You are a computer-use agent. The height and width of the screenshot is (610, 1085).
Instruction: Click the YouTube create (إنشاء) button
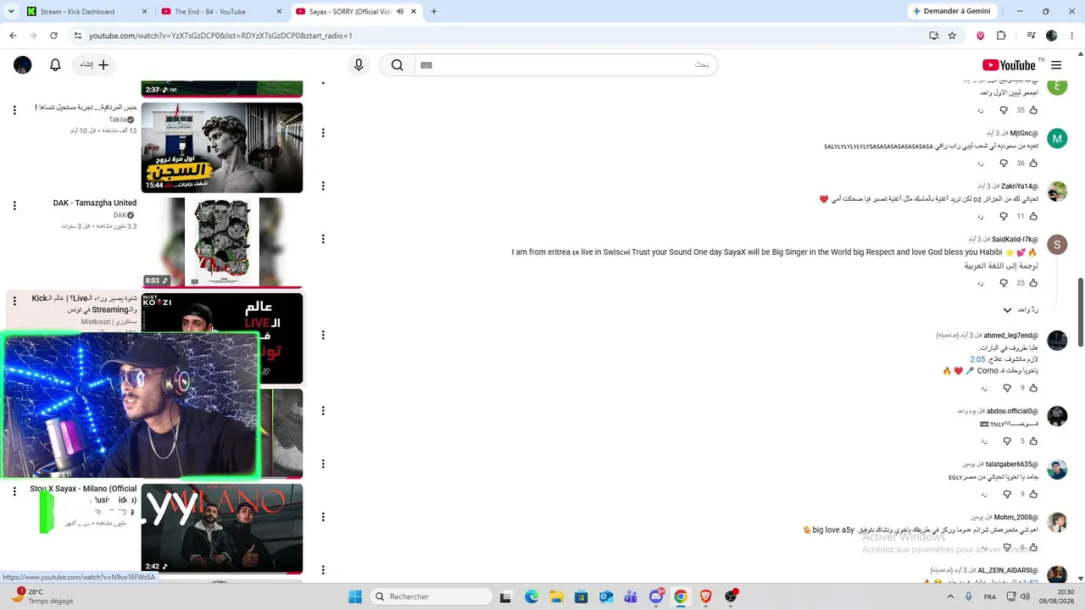pyautogui.click(x=95, y=65)
